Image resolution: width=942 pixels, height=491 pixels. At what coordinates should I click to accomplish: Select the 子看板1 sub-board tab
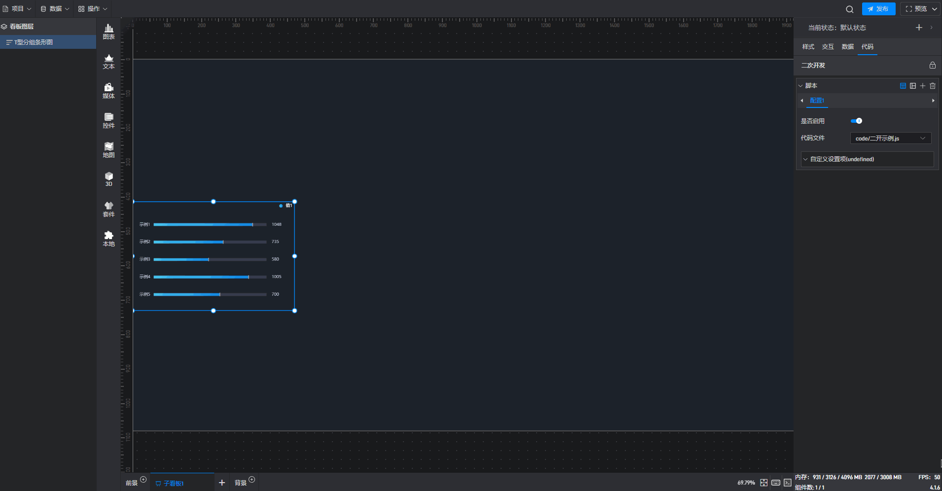coord(170,483)
